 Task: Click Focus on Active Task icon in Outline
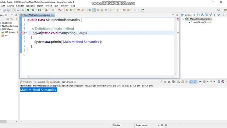click(x=198, y=15)
